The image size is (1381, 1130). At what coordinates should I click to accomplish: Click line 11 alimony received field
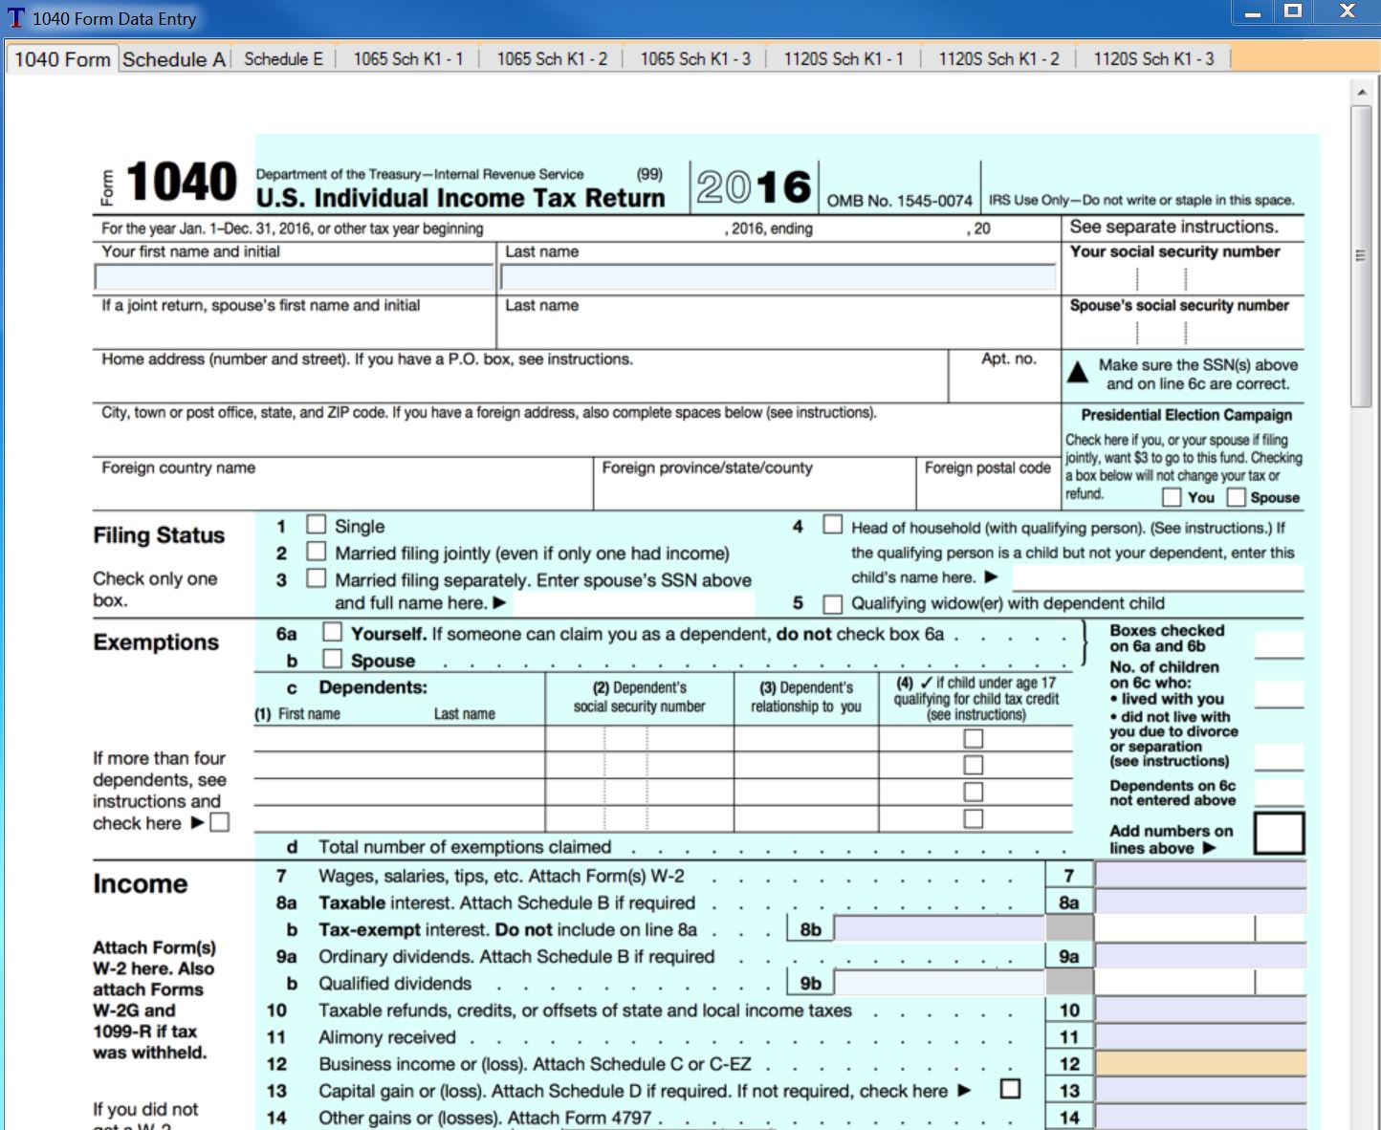tap(1200, 1035)
